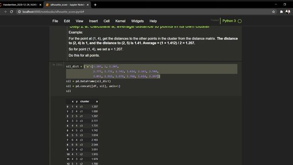Viewport: 293px width, 165px height.
Task: Open the Kernel menu
Action: 120,21
